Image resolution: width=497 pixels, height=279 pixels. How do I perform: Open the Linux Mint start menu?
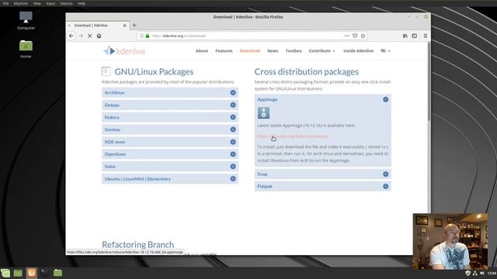(5, 273)
